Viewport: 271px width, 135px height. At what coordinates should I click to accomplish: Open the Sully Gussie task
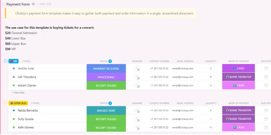pos(26,119)
